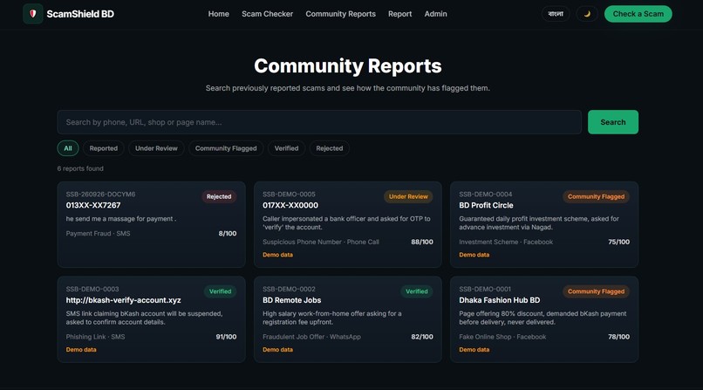Open the 017XX-XX0000 report card
Viewport: 703px width, 390px height.
[347, 224]
